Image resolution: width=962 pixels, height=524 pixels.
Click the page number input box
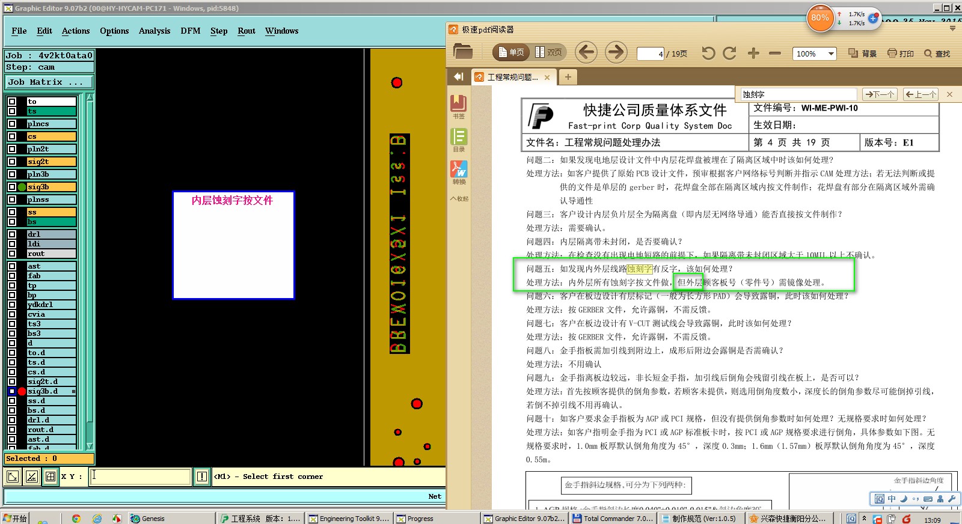coord(651,53)
